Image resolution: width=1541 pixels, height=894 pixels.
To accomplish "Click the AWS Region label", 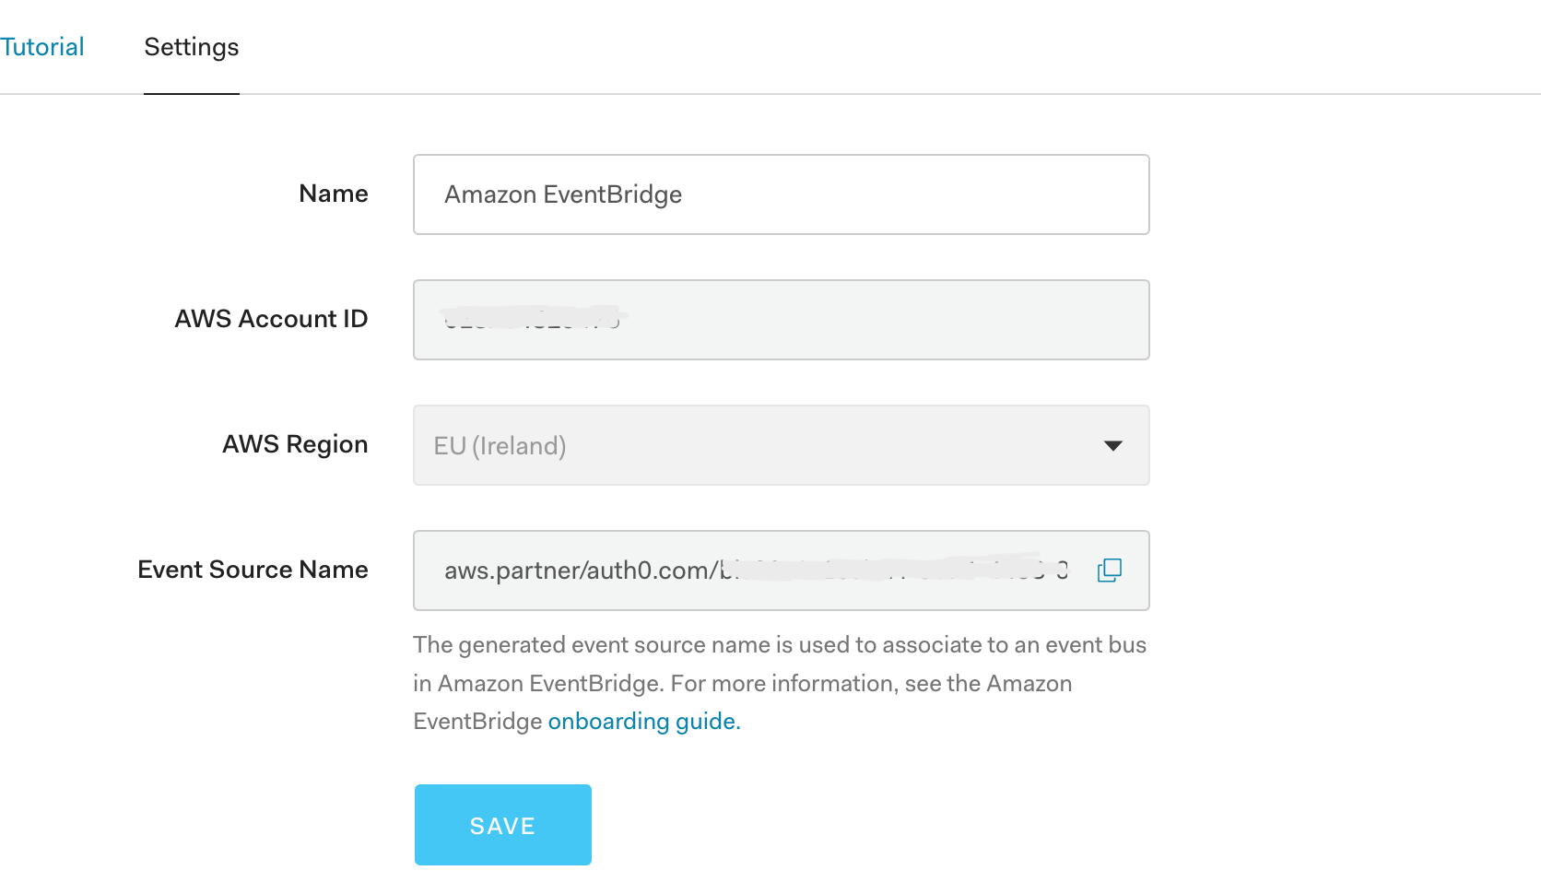I will coord(294,444).
